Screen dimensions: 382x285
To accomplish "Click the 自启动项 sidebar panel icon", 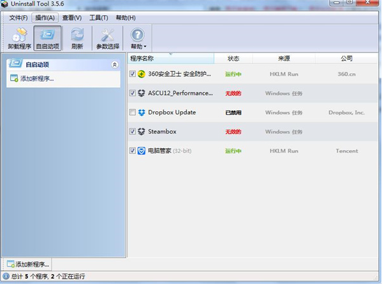I will pyautogui.click(x=15, y=64).
